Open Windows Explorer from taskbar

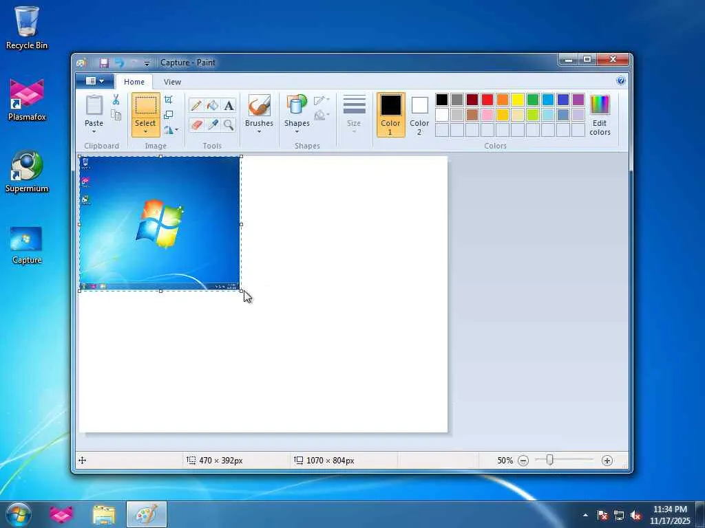(x=104, y=514)
